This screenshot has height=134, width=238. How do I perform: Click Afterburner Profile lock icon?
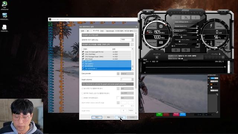click(x=219, y=54)
